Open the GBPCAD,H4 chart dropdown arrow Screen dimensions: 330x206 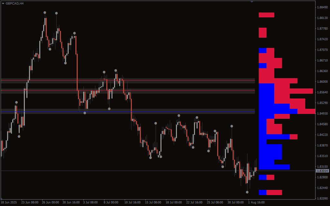tap(3, 3)
